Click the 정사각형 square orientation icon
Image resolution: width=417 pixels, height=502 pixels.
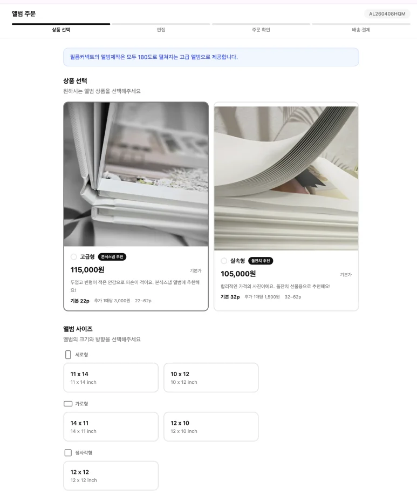[x=68, y=453]
